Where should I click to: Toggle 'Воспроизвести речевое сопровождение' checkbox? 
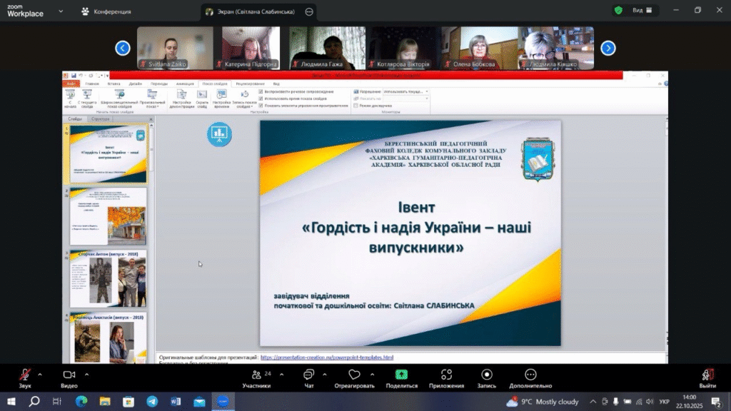click(260, 91)
